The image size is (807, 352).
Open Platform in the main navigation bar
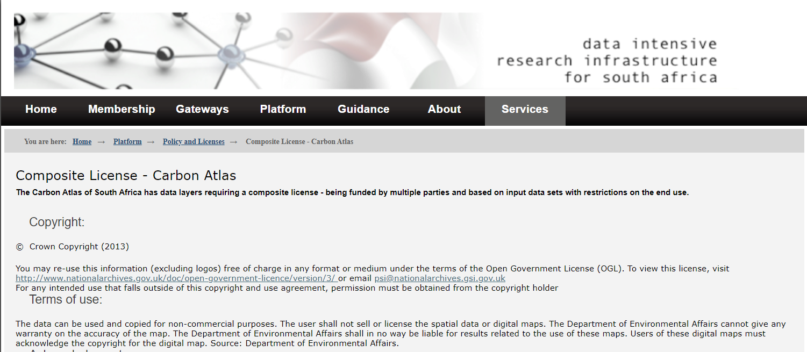(x=283, y=109)
